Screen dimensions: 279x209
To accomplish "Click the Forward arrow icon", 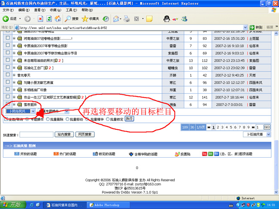I will pyautogui.click(x=27, y=19).
